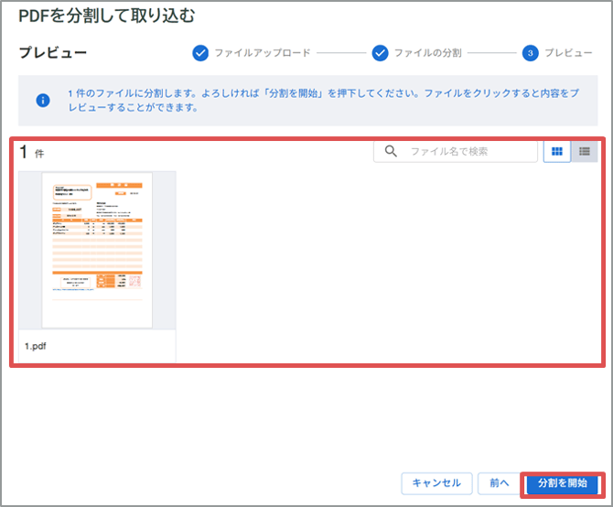Focus the ファイル名で検索 search field
Viewport: 613px width, 507px height.
point(469,151)
